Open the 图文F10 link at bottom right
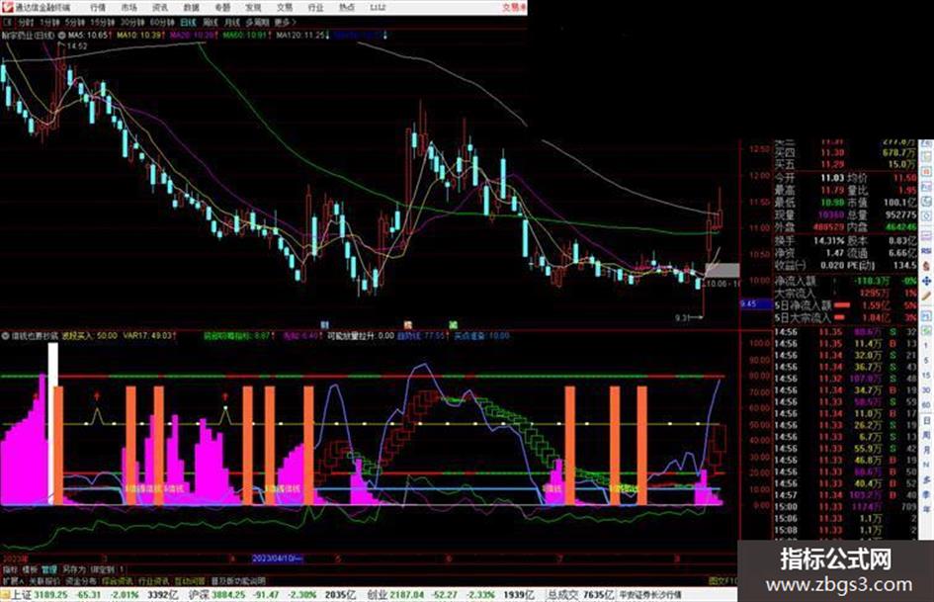Screen dimensions: 934x602 722,580
